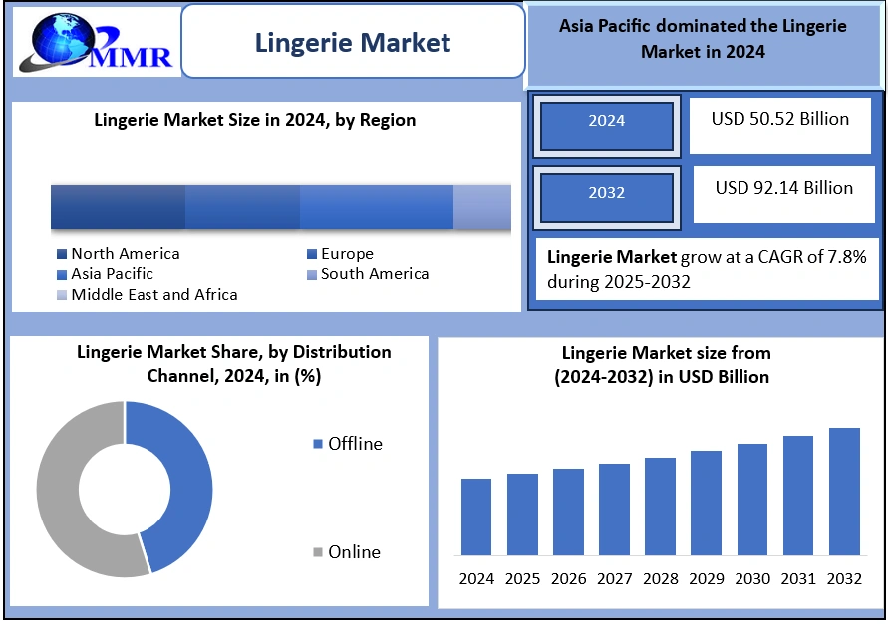Image resolution: width=888 pixels, height=624 pixels.
Task: Click the gray Online donut segment
Action: tap(62, 498)
